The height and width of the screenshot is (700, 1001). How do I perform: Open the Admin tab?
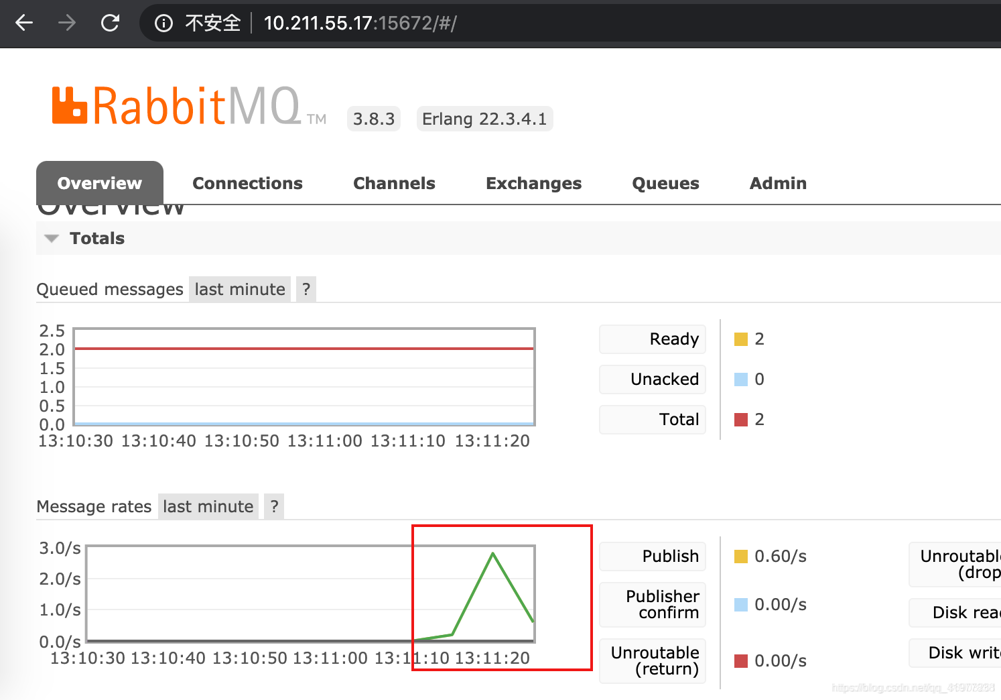pyautogui.click(x=778, y=183)
